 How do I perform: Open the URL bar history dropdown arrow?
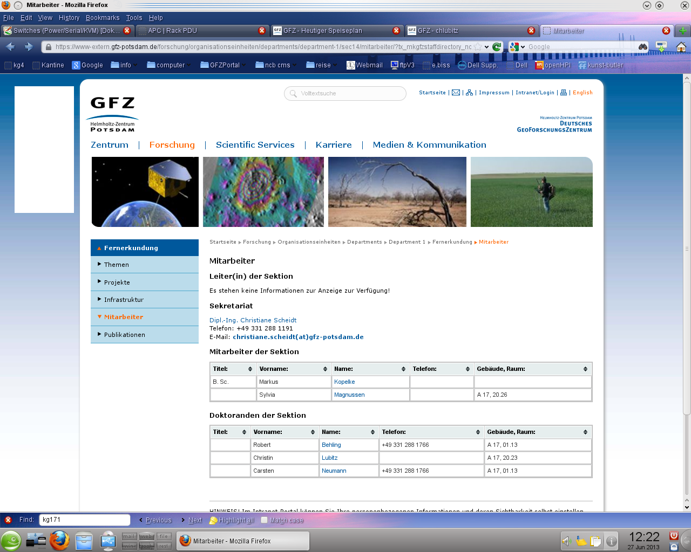(x=486, y=47)
